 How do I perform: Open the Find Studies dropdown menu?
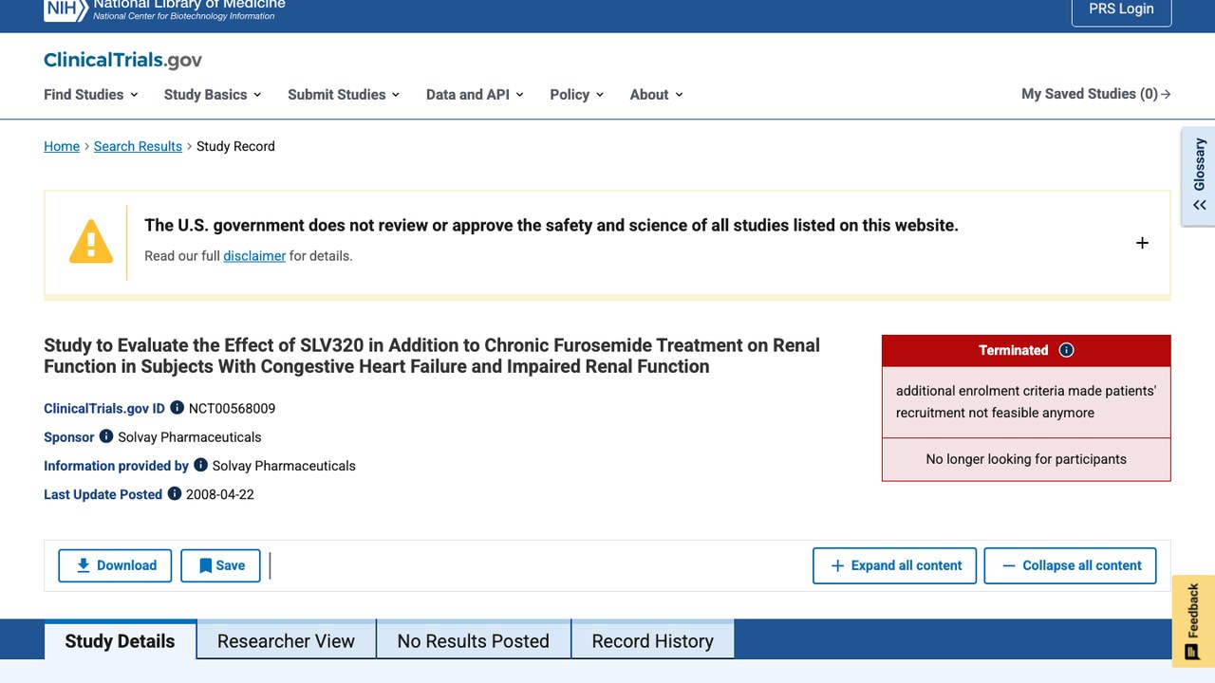pos(91,94)
